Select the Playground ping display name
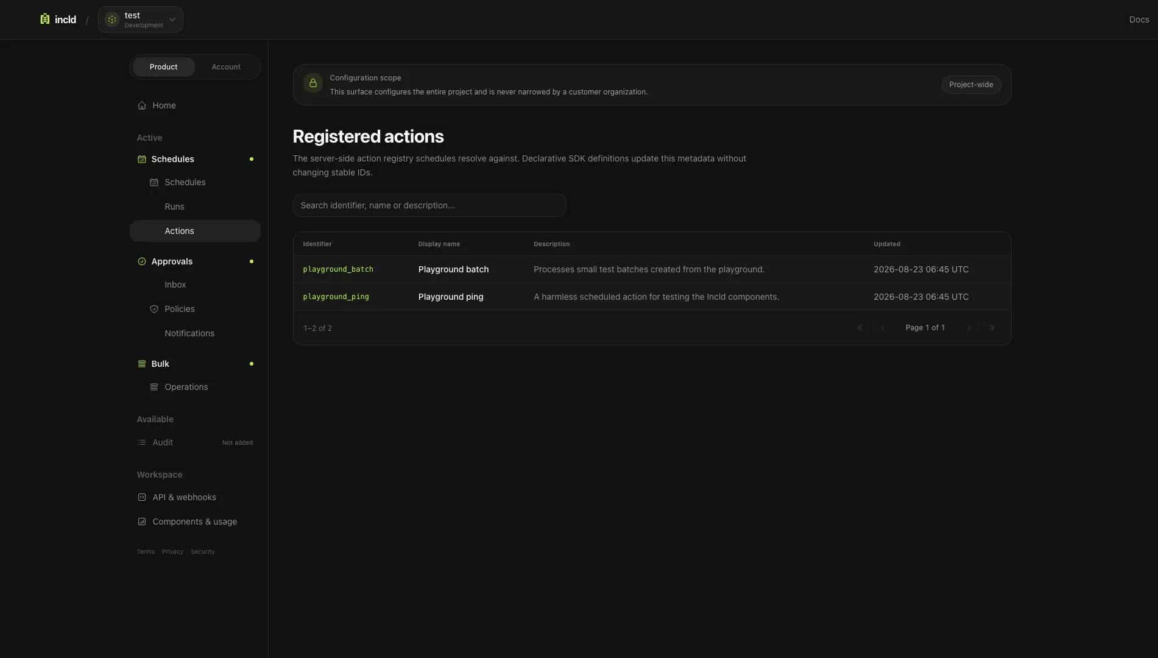 (451, 297)
